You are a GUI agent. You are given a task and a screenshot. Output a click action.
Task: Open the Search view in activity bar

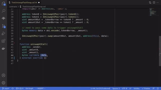click(4, 11)
